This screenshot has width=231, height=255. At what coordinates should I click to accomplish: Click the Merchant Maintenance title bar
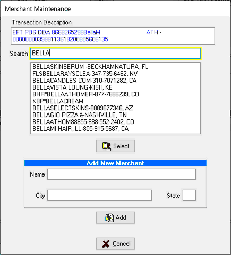(x=115, y=9)
